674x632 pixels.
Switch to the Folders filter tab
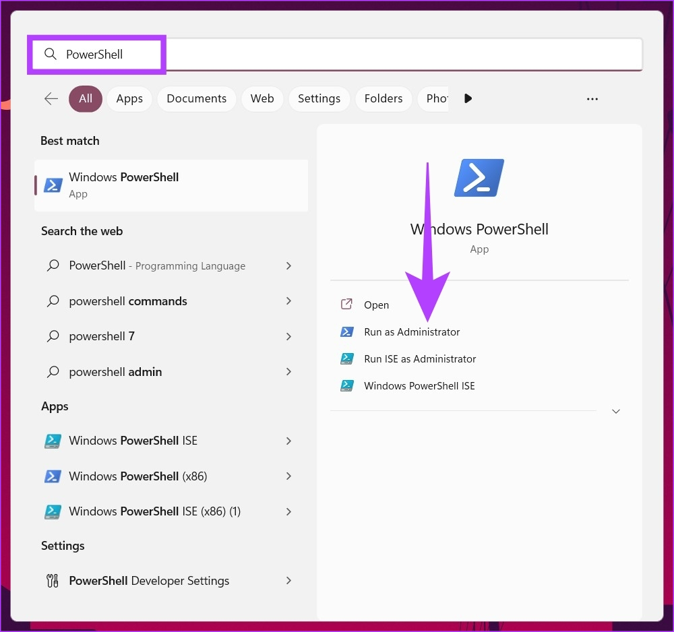384,99
